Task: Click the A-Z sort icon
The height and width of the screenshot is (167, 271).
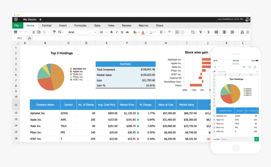Action: [x=193, y=32]
